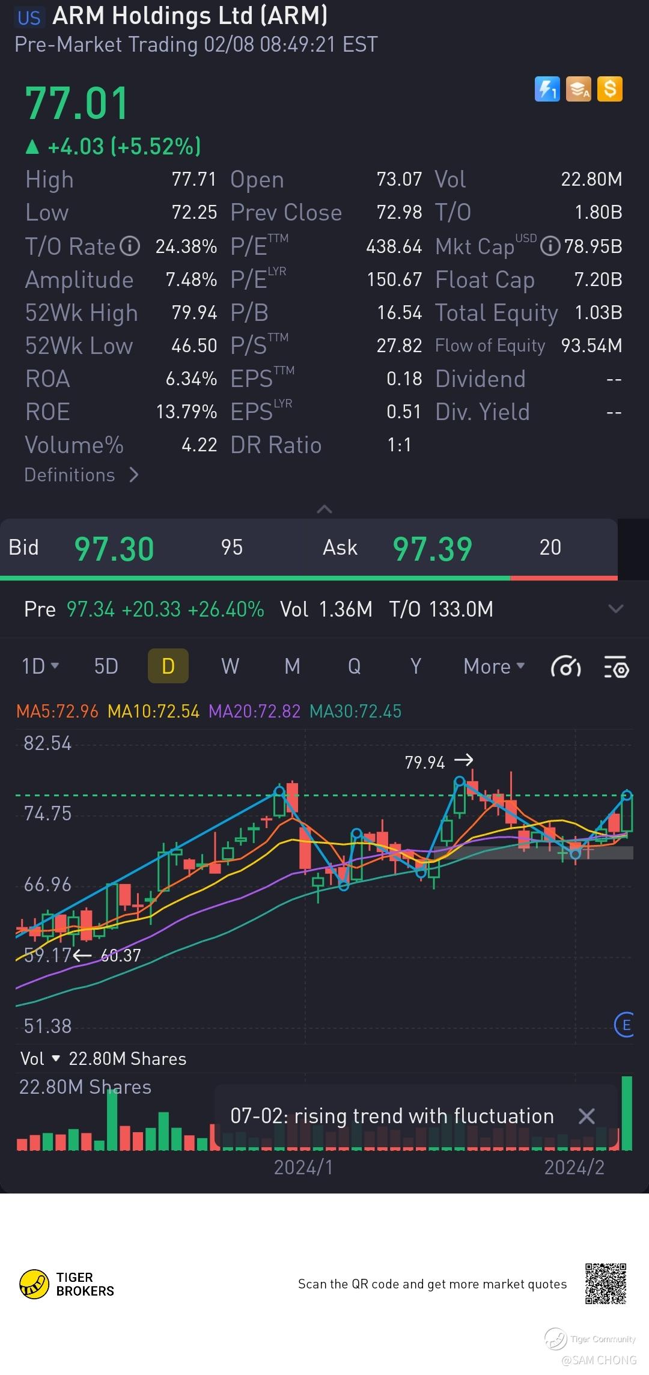Tap the 79.94 high marker on chart
This screenshot has height=1375, width=649.
point(439,762)
